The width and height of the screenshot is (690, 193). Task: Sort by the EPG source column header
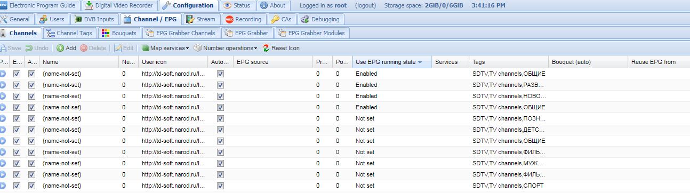273,62
